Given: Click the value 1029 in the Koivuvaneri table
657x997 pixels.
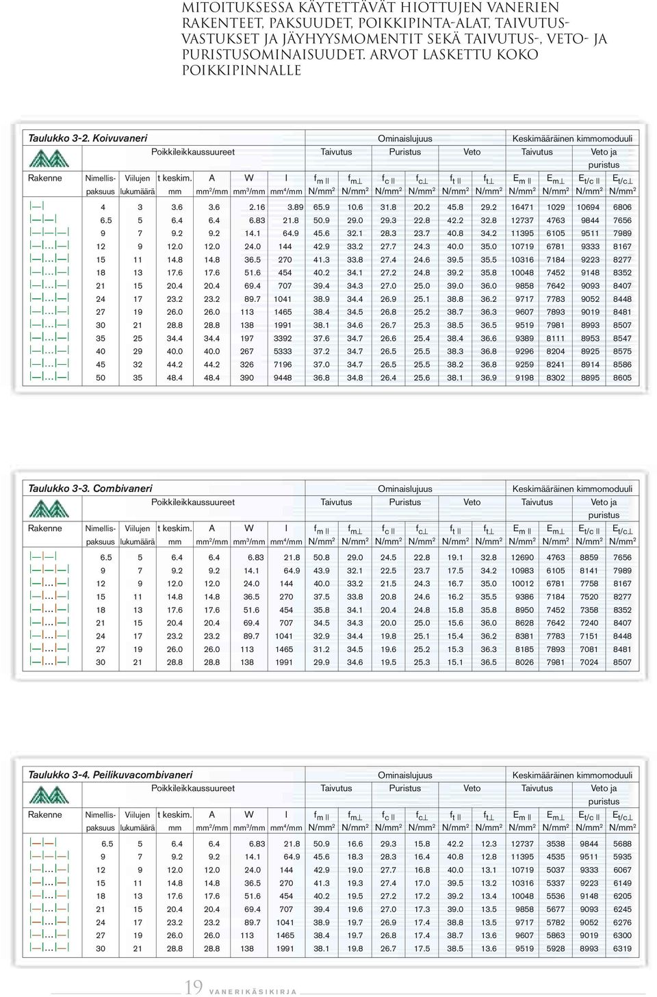Looking at the screenshot, I should click(x=555, y=207).
